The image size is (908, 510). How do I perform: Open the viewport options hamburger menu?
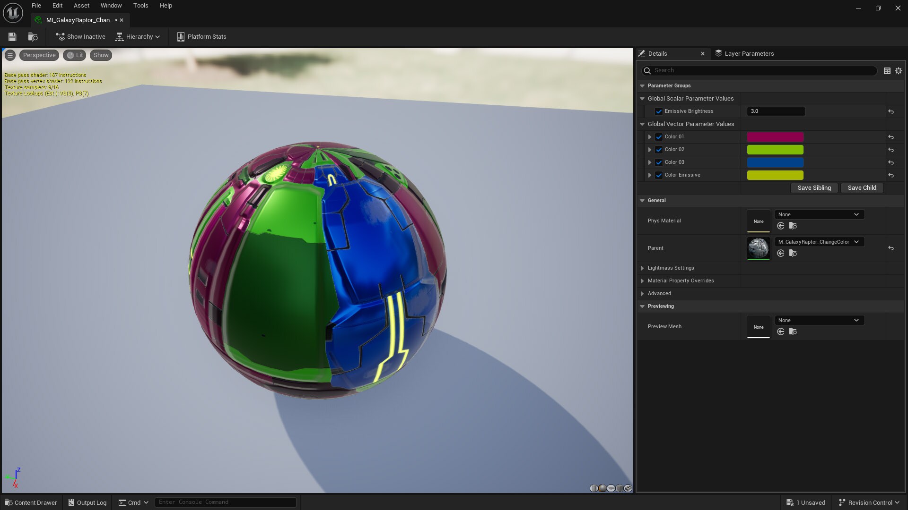tap(10, 55)
